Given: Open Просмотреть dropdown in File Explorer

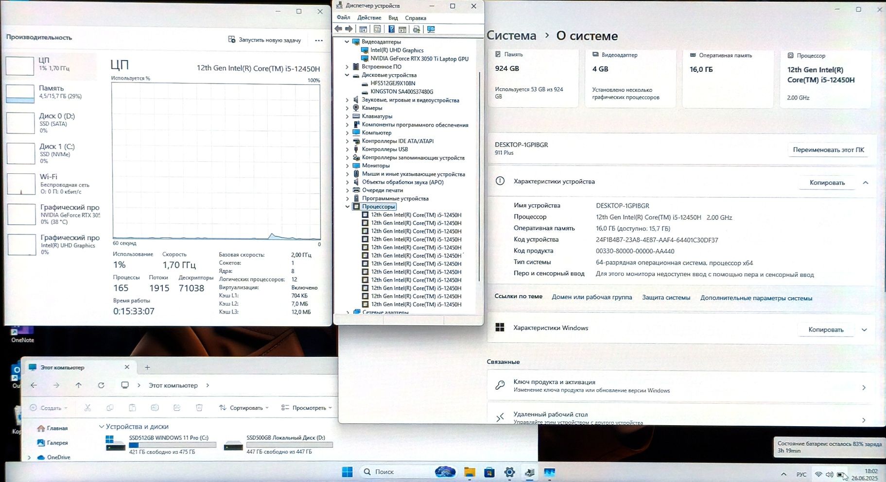Looking at the screenshot, I should click(307, 408).
